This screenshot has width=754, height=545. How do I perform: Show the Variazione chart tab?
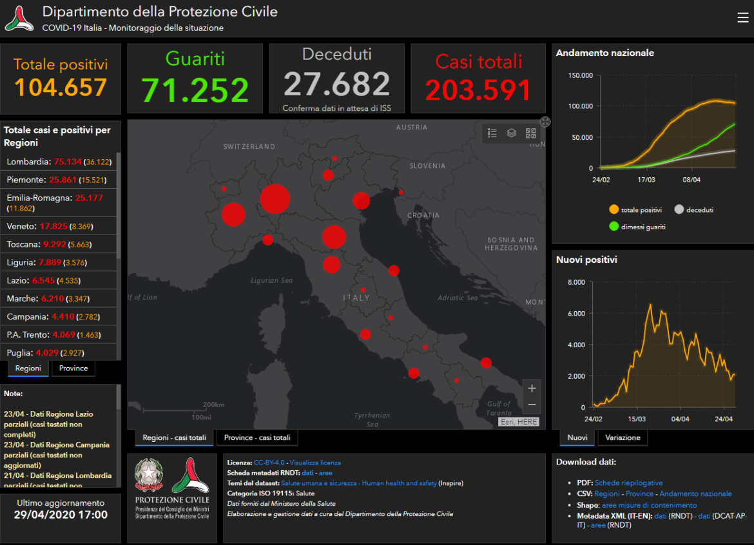(x=623, y=438)
